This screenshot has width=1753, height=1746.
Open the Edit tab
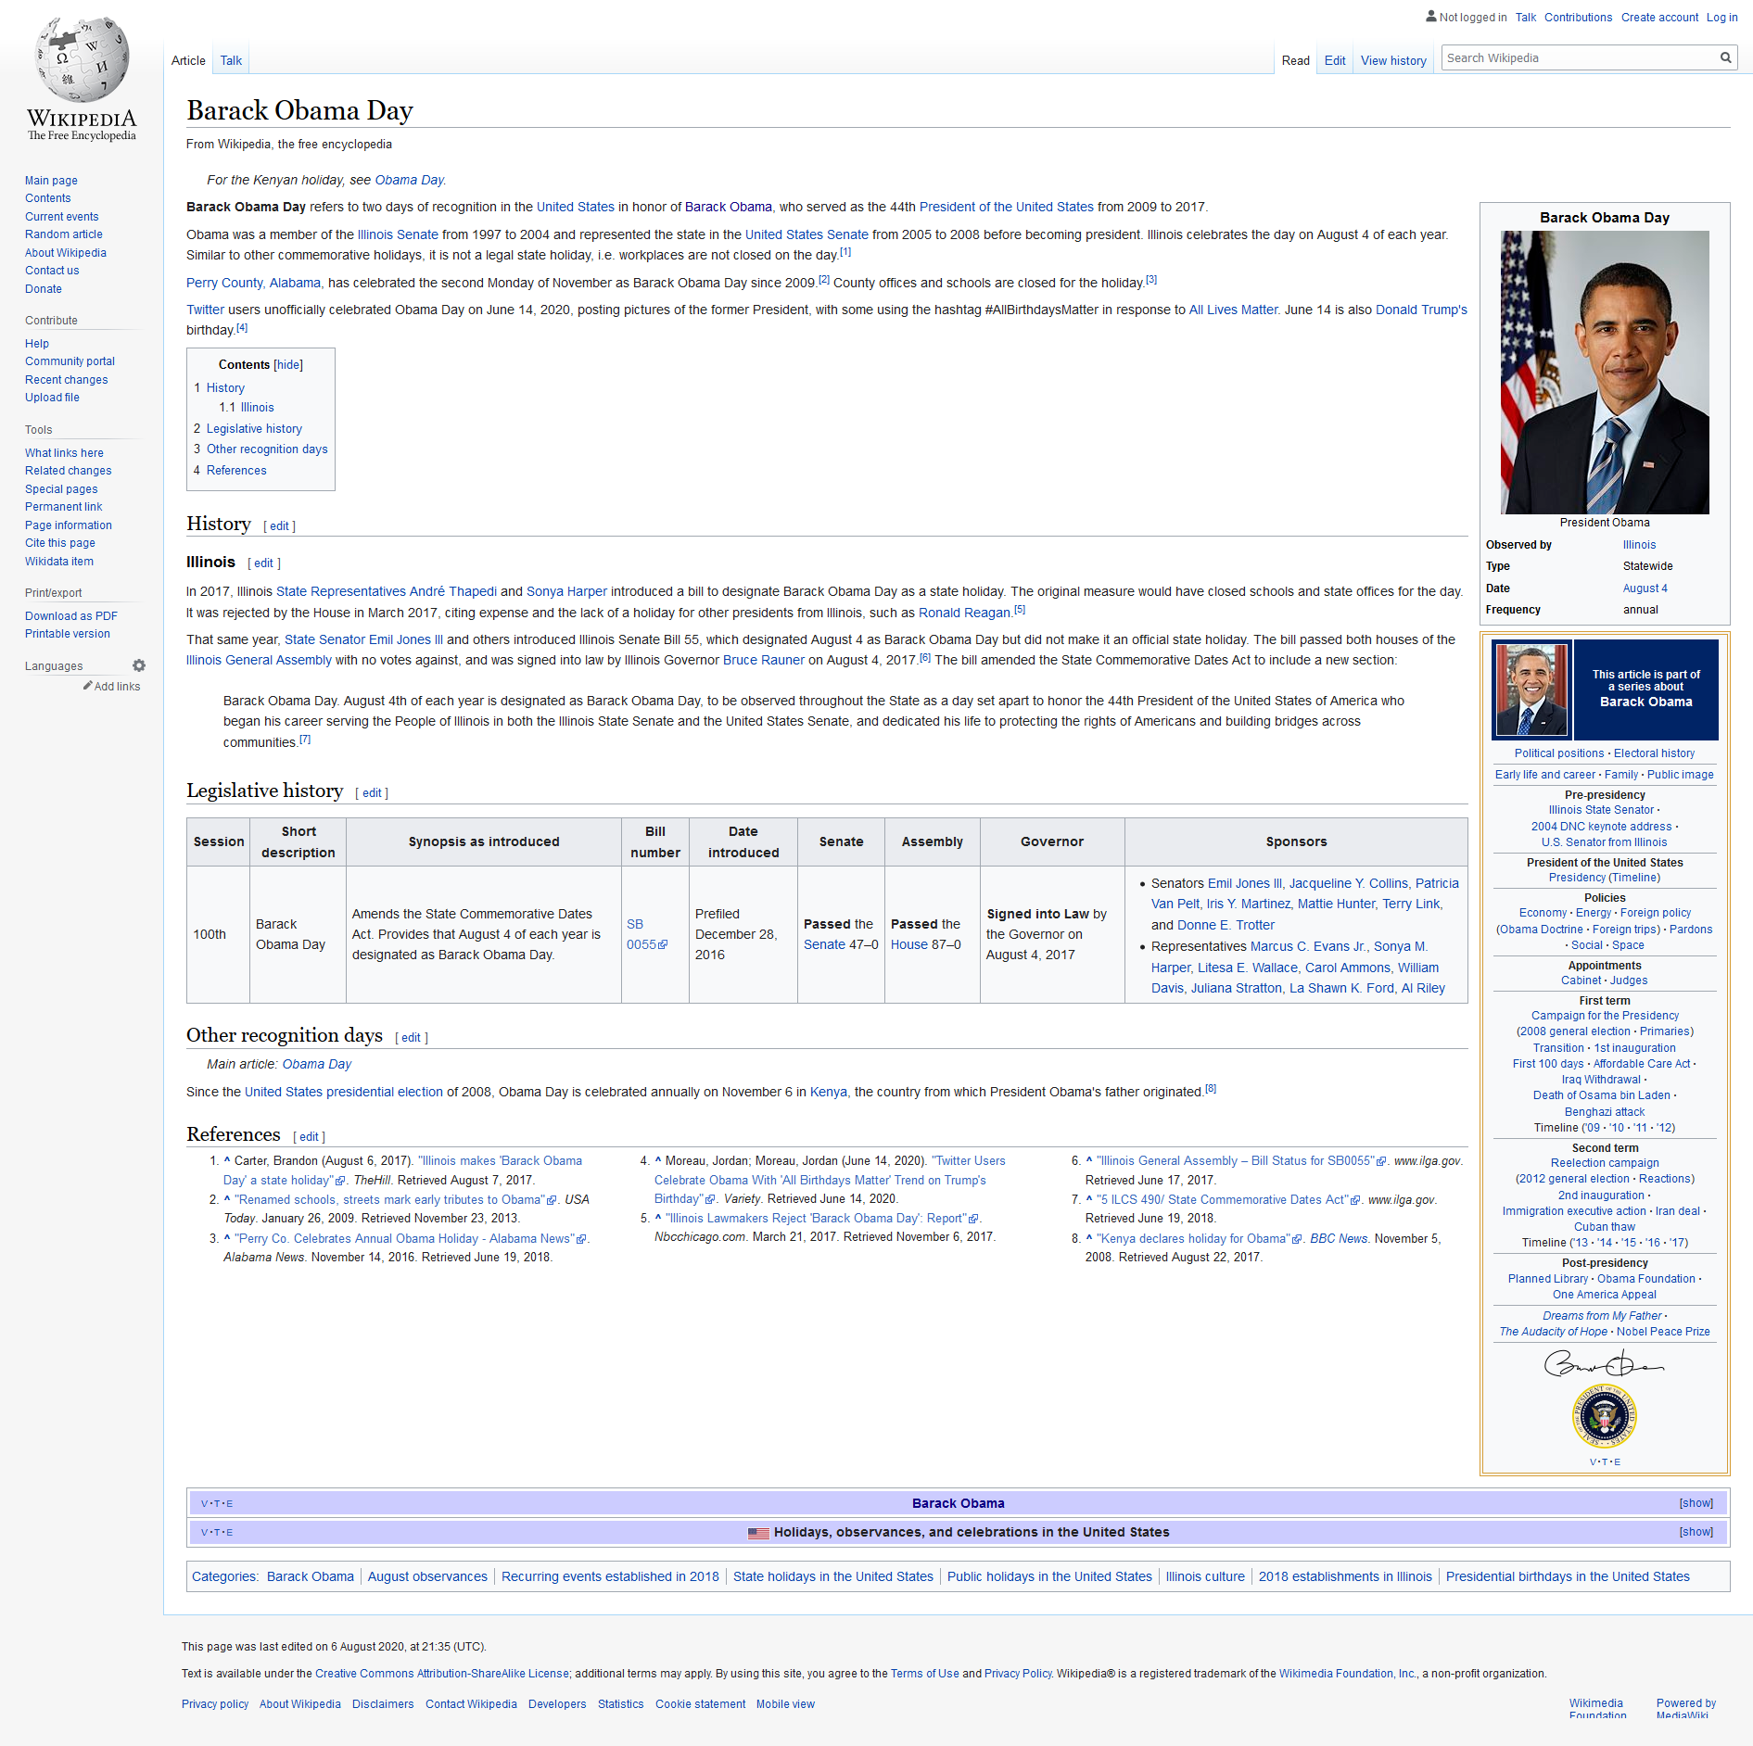[x=1334, y=60]
